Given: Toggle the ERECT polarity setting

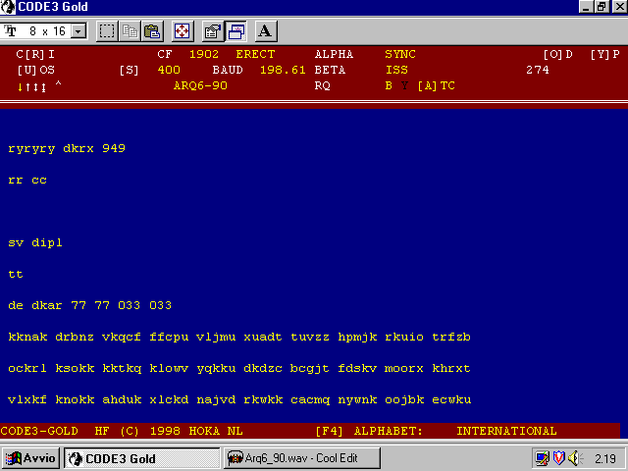Looking at the screenshot, I should pos(255,54).
